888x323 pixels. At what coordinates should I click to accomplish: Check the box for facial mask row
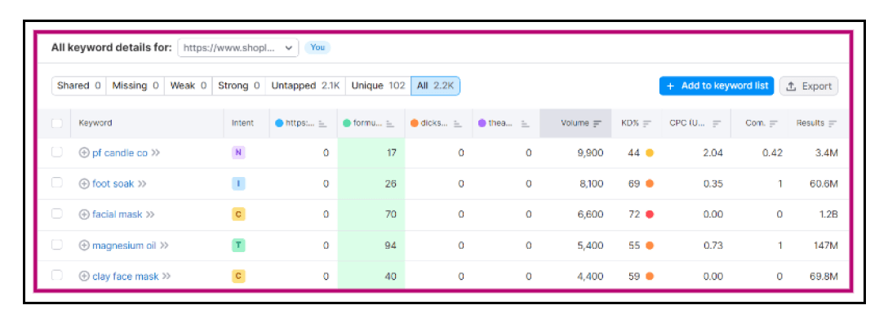tap(57, 214)
